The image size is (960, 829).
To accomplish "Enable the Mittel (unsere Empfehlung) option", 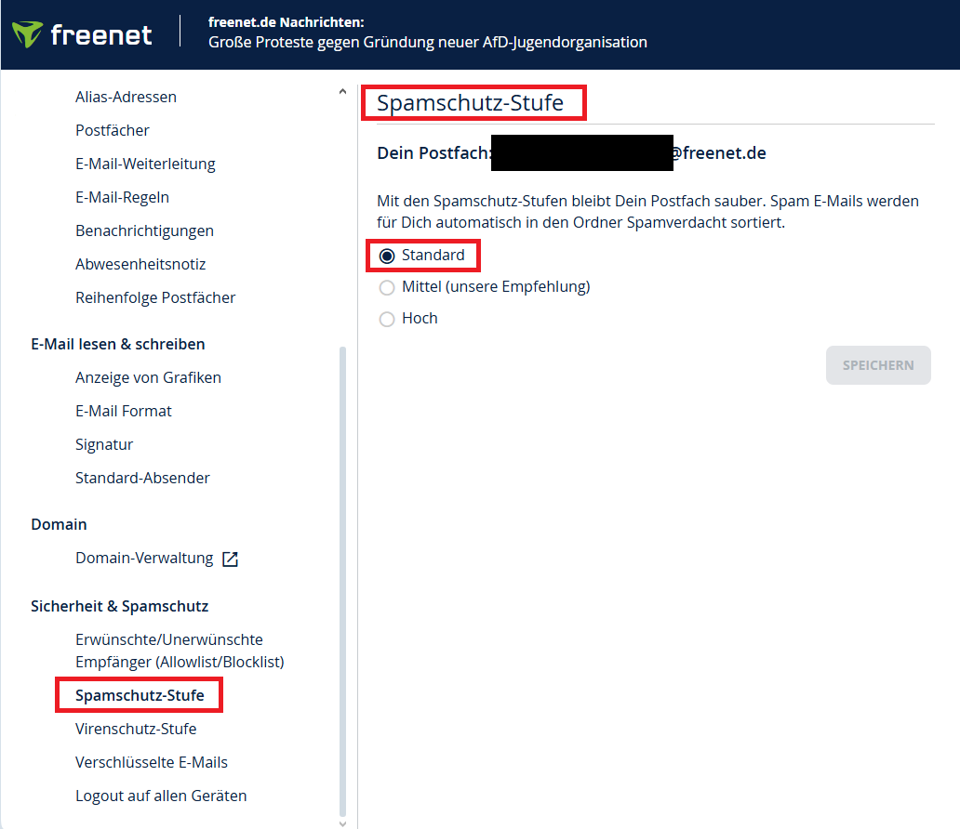I will (x=387, y=286).
